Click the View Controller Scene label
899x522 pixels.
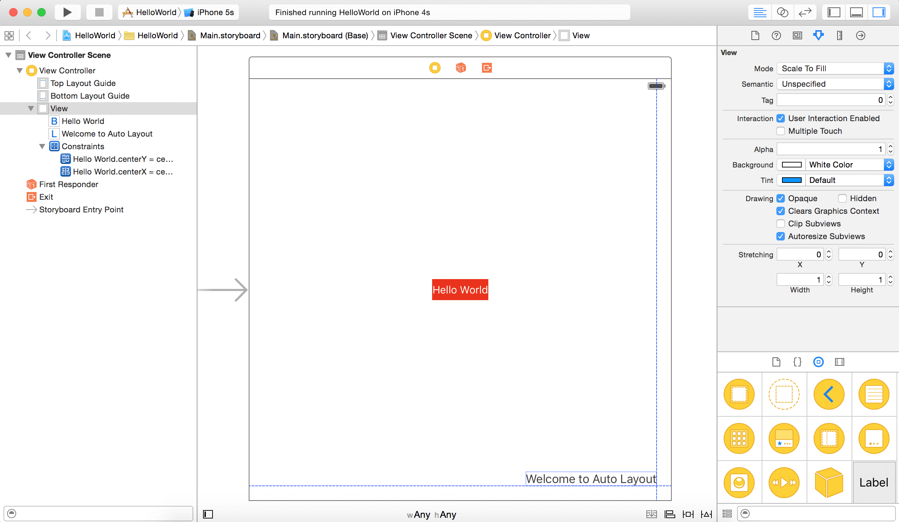(69, 55)
